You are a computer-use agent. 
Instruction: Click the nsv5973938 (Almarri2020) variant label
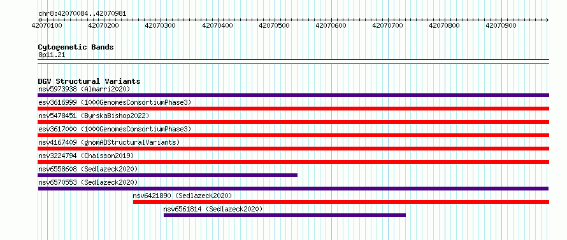84,89
